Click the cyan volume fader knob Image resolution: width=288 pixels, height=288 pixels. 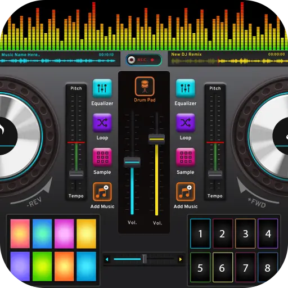(132, 162)
